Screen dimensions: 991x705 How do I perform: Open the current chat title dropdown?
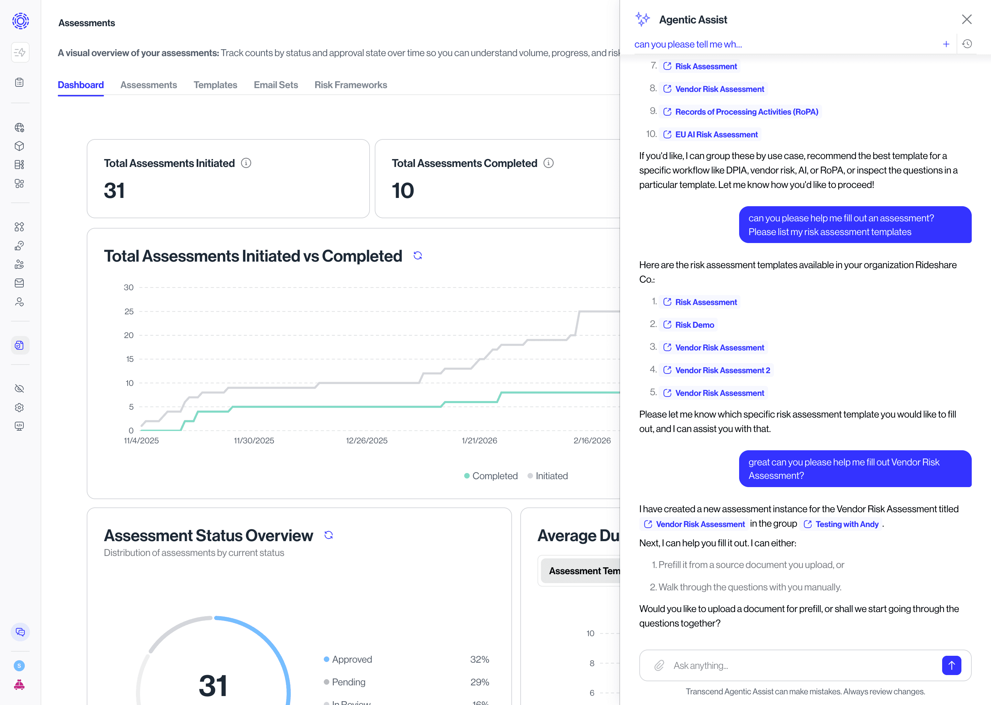point(688,44)
